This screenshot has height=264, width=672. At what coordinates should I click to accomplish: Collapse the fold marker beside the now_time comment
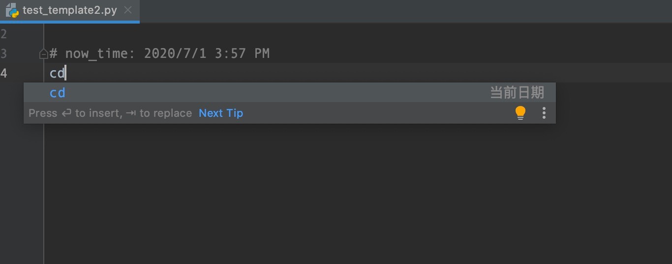(43, 53)
